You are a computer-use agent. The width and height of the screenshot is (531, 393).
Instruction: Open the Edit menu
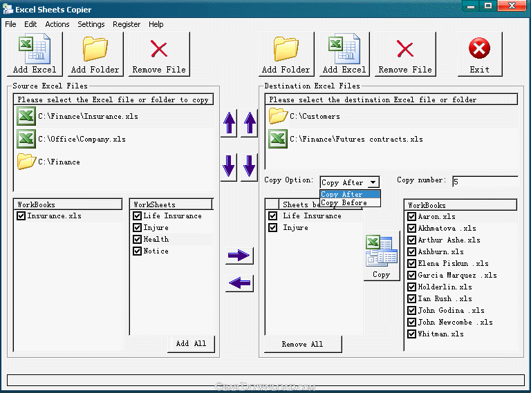click(x=30, y=24)
